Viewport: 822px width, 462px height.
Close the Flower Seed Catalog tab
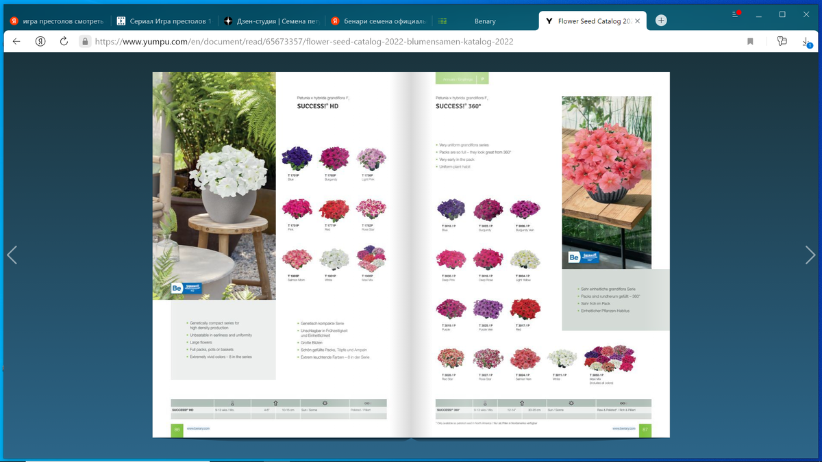(638, 21)
